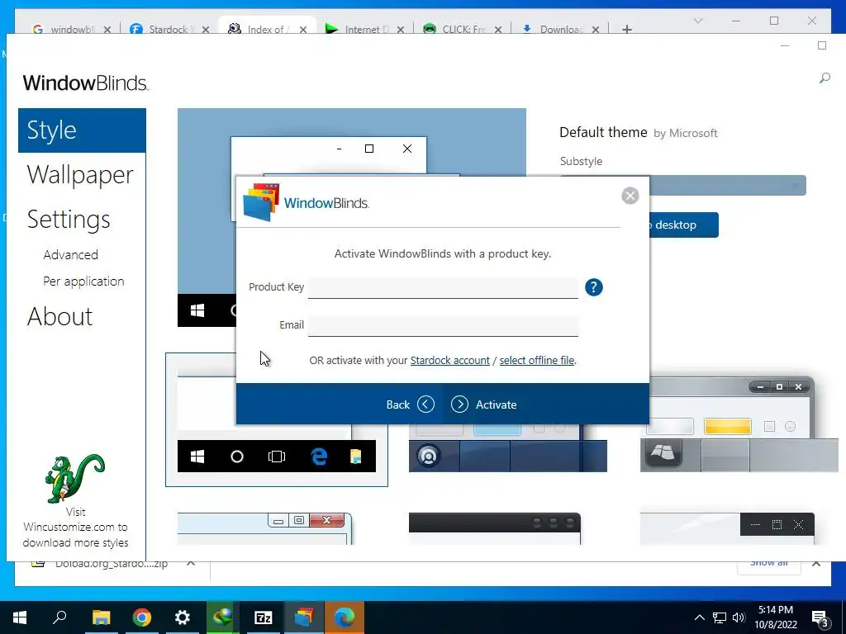
Task: Select the style thumbnail with red close button
Action: click(x=264, y=528)
